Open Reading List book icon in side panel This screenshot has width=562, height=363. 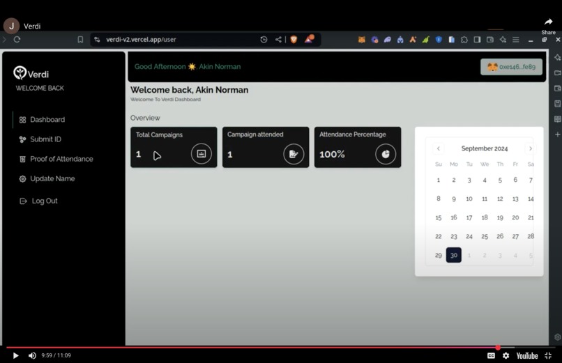coord(557,119)
